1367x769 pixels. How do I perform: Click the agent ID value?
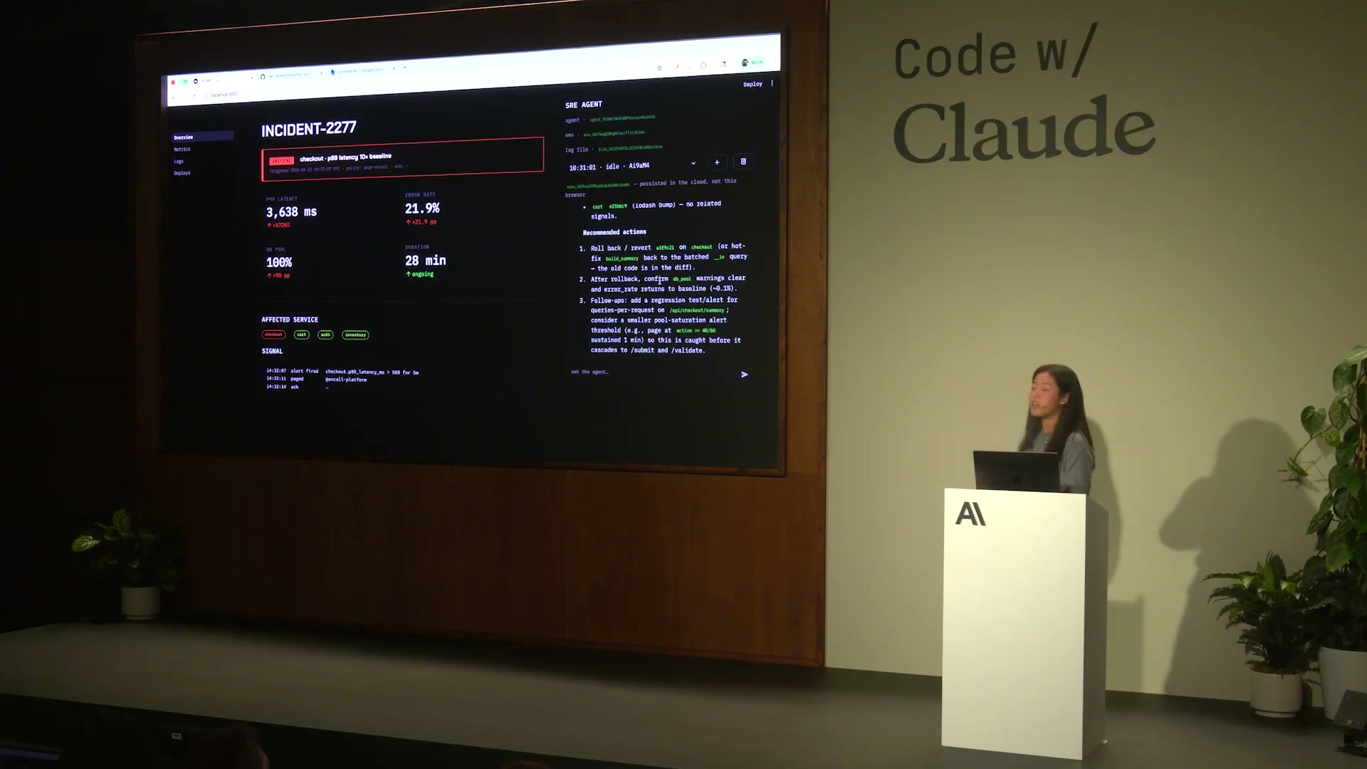[x=622, y=118]
